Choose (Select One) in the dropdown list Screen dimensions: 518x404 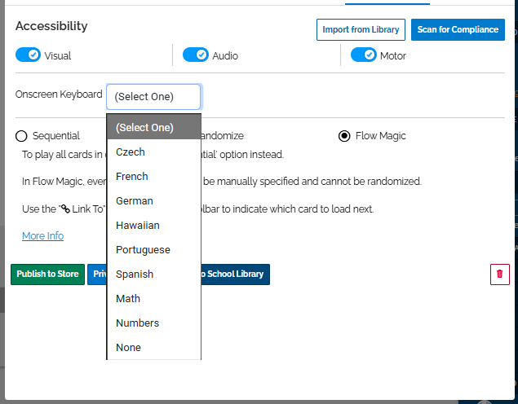[x=154, y=127]
